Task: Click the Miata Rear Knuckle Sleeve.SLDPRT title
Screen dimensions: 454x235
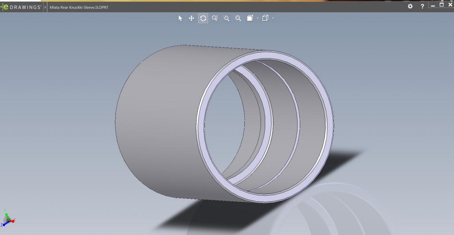Action: 79,7
